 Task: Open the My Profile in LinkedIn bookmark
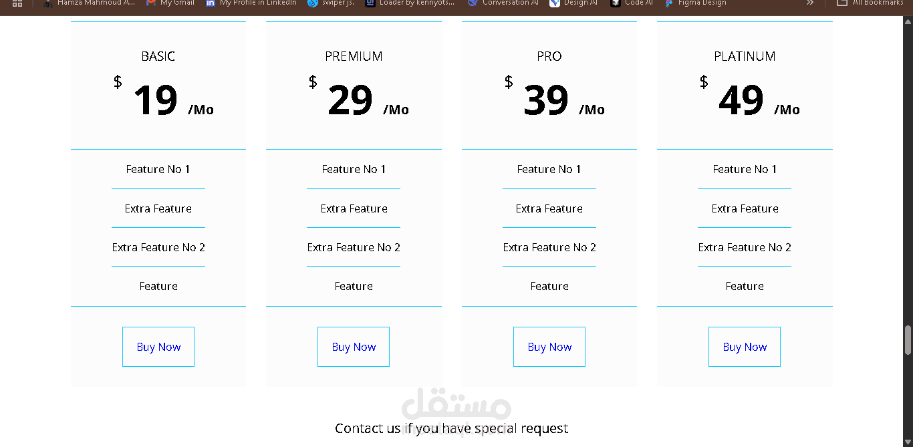pos(251,3)
